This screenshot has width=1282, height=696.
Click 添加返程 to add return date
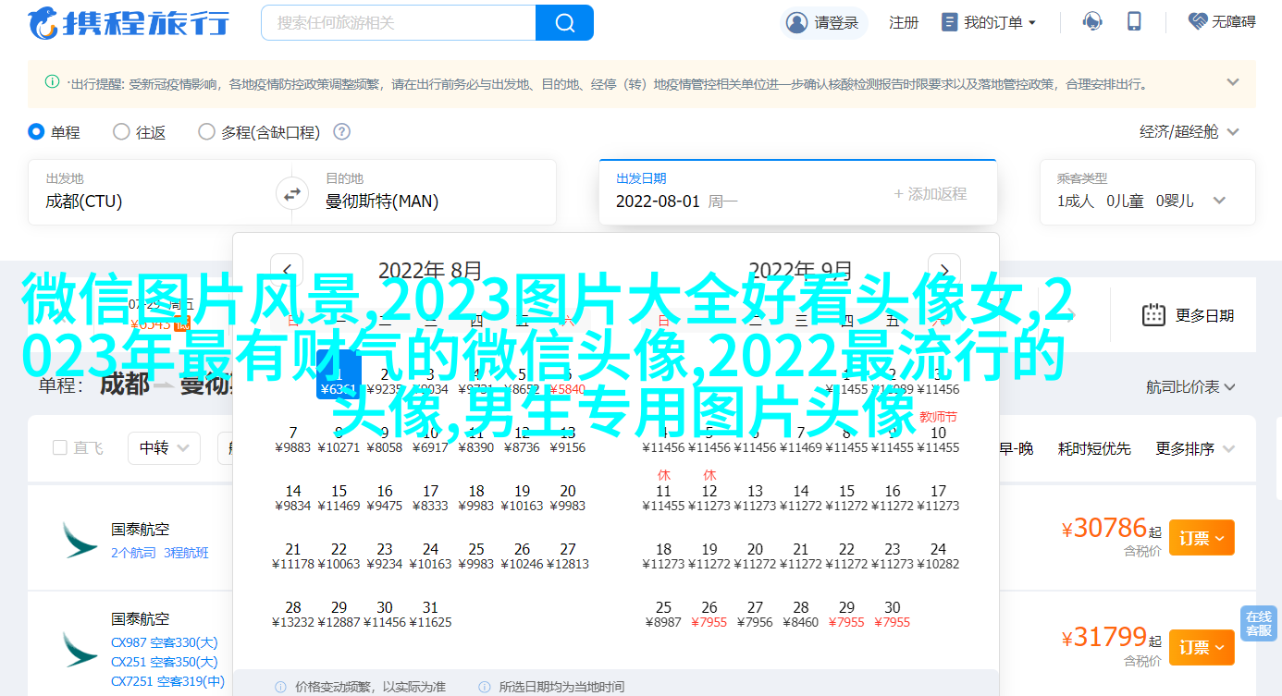(930, 193)
